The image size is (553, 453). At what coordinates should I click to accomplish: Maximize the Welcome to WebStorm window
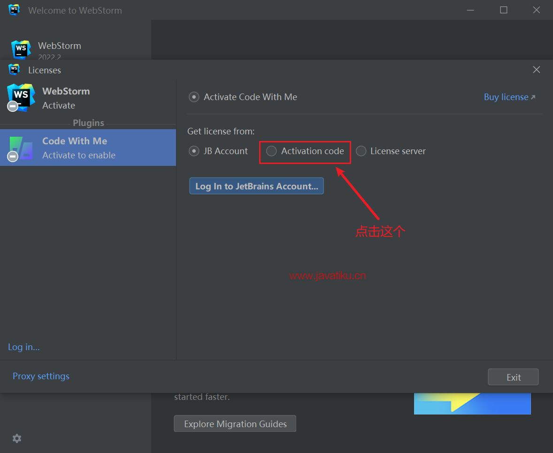[504, 10]
